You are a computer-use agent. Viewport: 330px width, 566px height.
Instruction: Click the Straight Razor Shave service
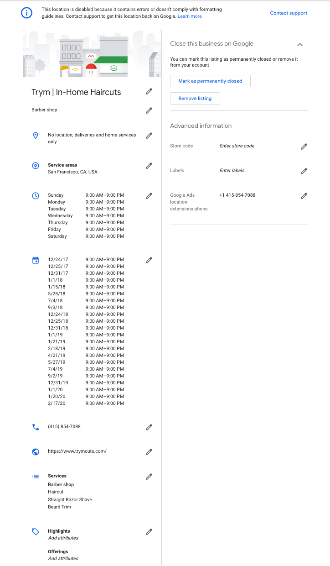tap(70, 500)
